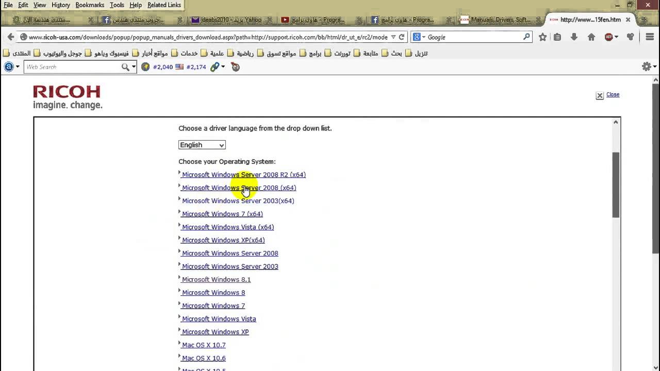Reload the page with the refresh icon
The height and width of the screenshot is (371, 660).
402,37
